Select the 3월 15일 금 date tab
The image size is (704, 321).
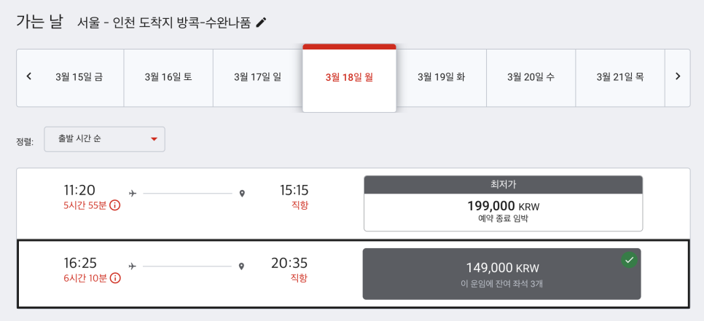79,77
